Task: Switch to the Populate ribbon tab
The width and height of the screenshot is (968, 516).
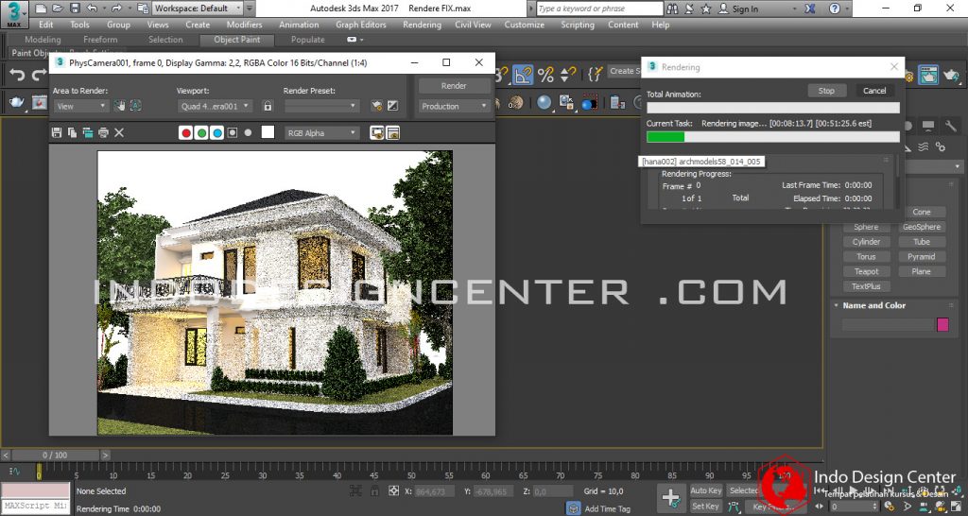Action: coord(307,40)
